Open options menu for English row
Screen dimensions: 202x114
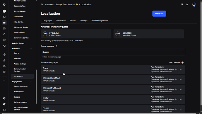[x=181, y=99]
